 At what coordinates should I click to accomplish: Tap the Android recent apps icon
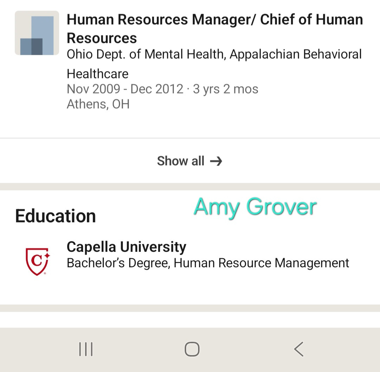click(86, 349)
